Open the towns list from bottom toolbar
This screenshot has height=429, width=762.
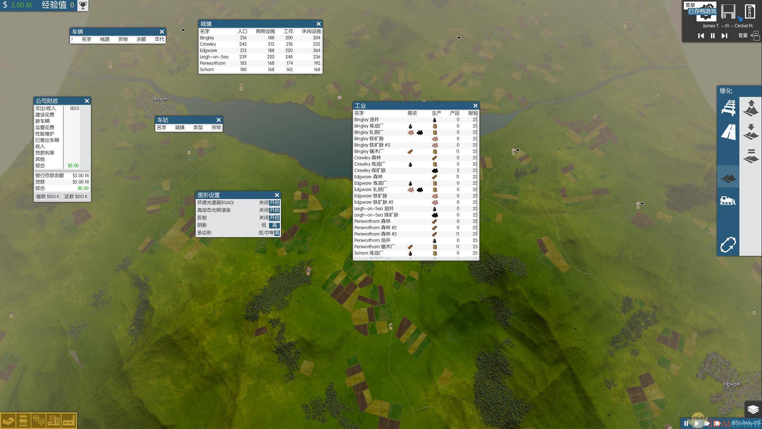[53, 420]
